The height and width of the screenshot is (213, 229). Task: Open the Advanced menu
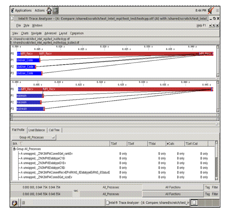tap(50, 33)
